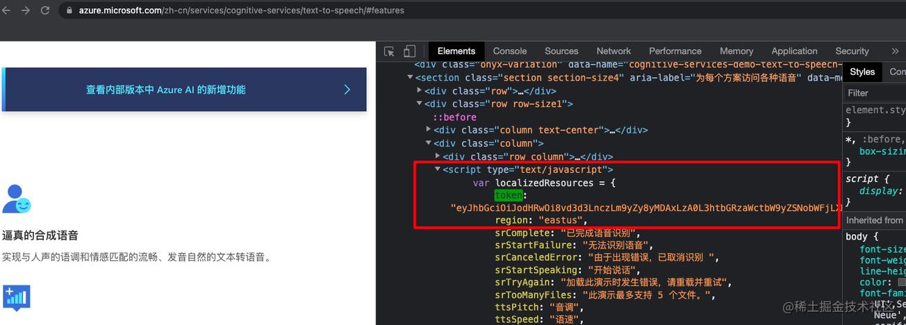This screenshot has width=906, height=325.
Task: Click the srTryAgain line
Action: point(613,283)
